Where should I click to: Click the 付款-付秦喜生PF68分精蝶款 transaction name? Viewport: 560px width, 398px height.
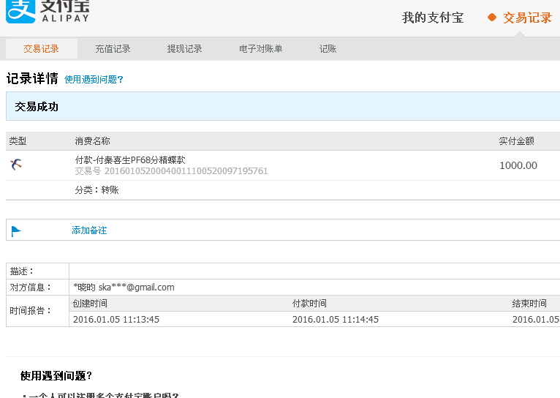pyautogui.click(x=130, y=159)
